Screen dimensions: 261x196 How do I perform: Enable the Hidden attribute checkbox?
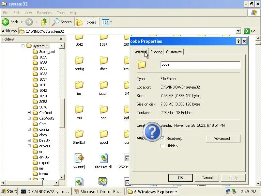point(162,146)
